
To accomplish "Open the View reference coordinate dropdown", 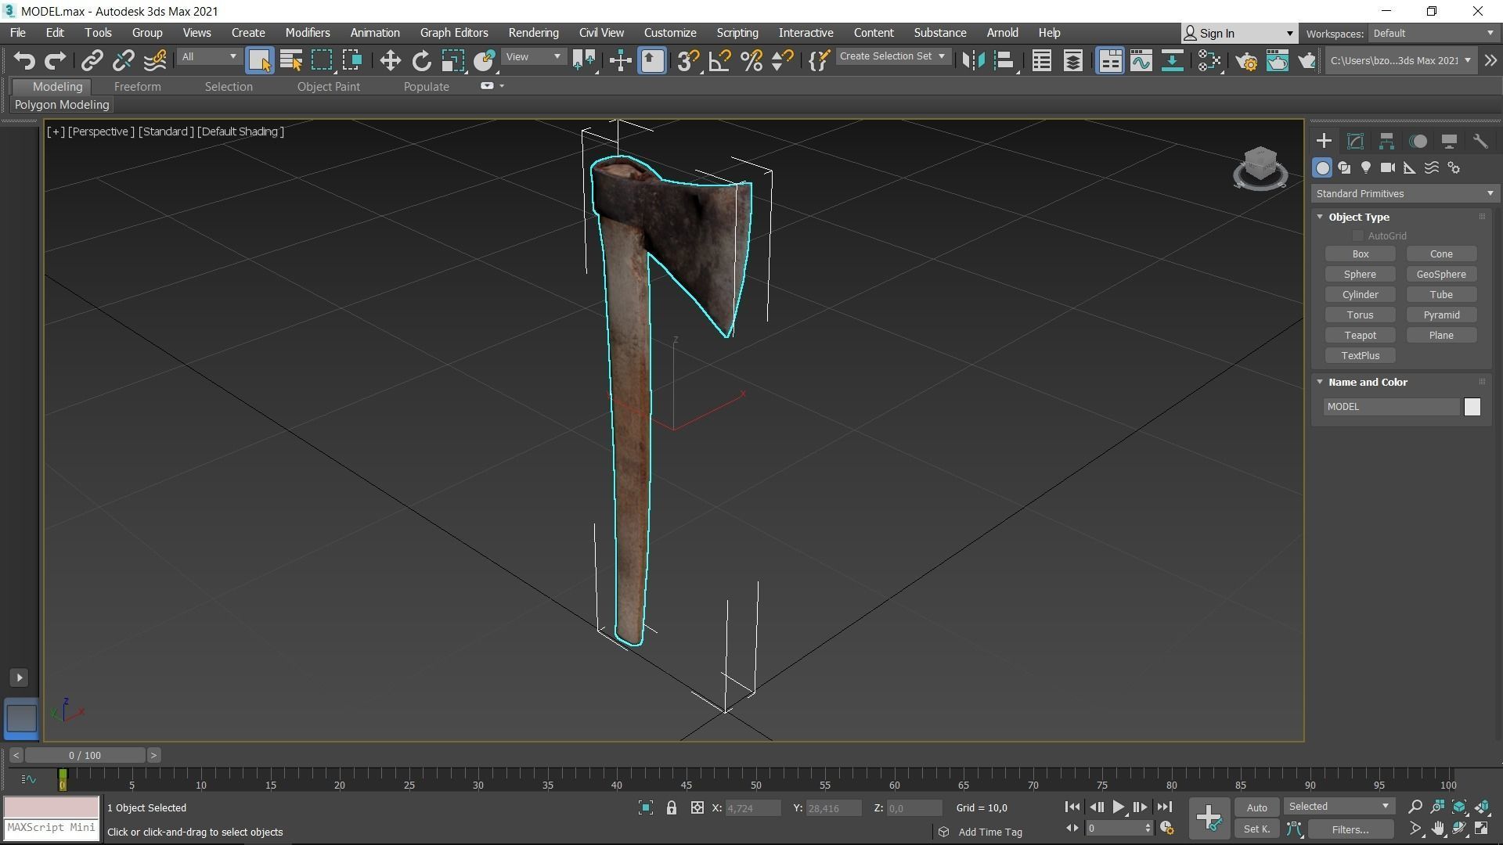I will tap(533, 57).
